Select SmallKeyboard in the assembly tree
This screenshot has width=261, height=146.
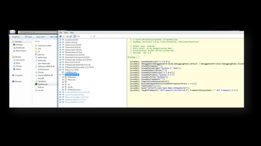click(71, 72)
